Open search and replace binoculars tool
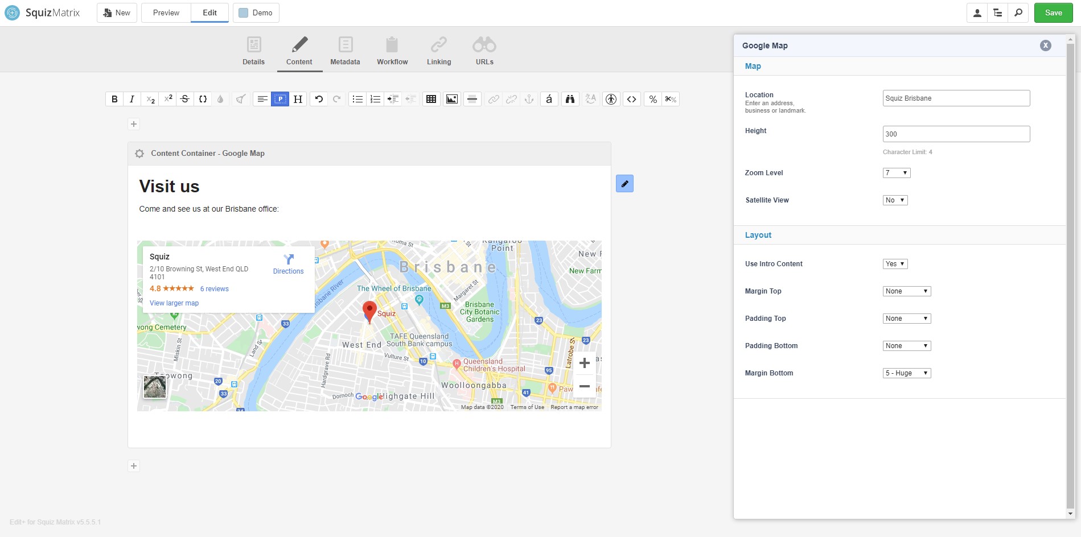Screen dimensions: 1081x537 [x=570, y=99]
